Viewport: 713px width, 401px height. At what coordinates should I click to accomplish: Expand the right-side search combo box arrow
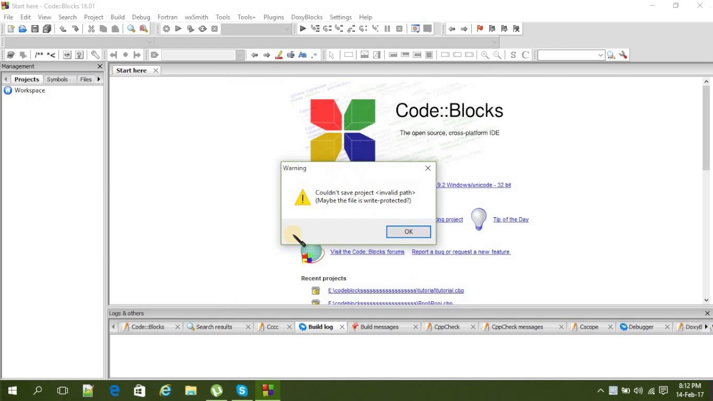[x=600, y=55]
